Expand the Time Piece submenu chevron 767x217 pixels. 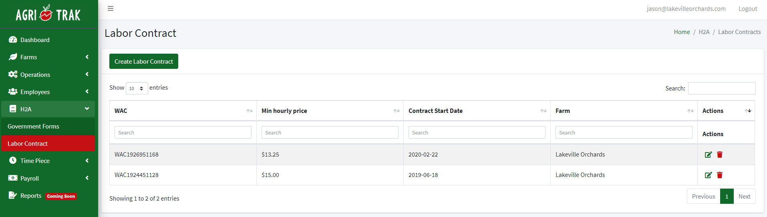(x=87, y=161)
